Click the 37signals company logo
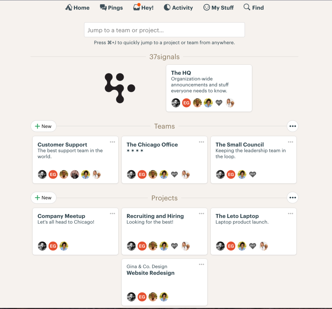 [x=120, y=88]
